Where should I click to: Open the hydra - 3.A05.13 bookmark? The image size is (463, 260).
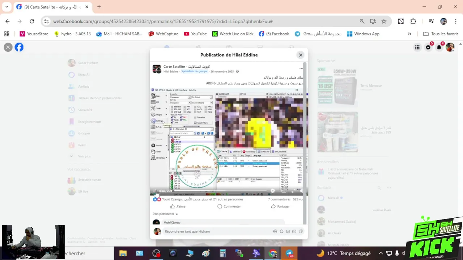pos(72,34)
